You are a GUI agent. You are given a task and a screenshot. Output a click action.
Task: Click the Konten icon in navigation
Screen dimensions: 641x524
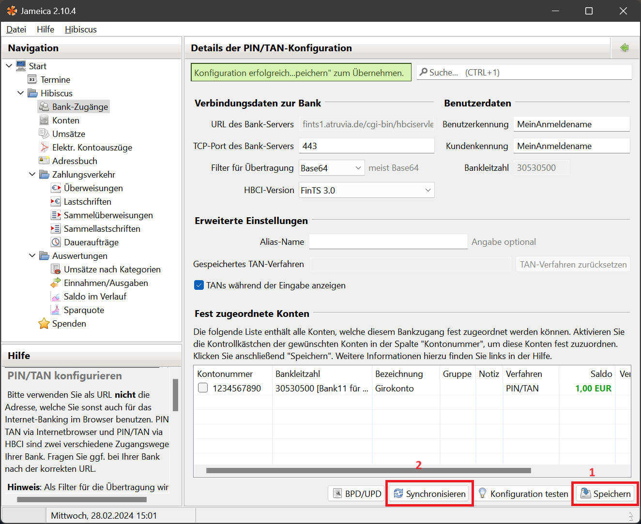pos(44,120)
